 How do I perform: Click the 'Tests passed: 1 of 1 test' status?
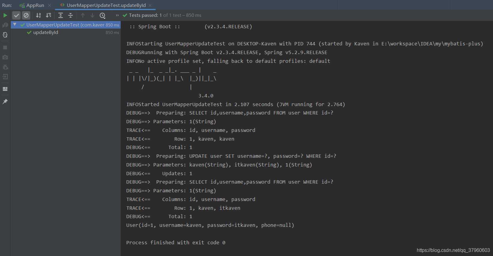click(165, 15)
